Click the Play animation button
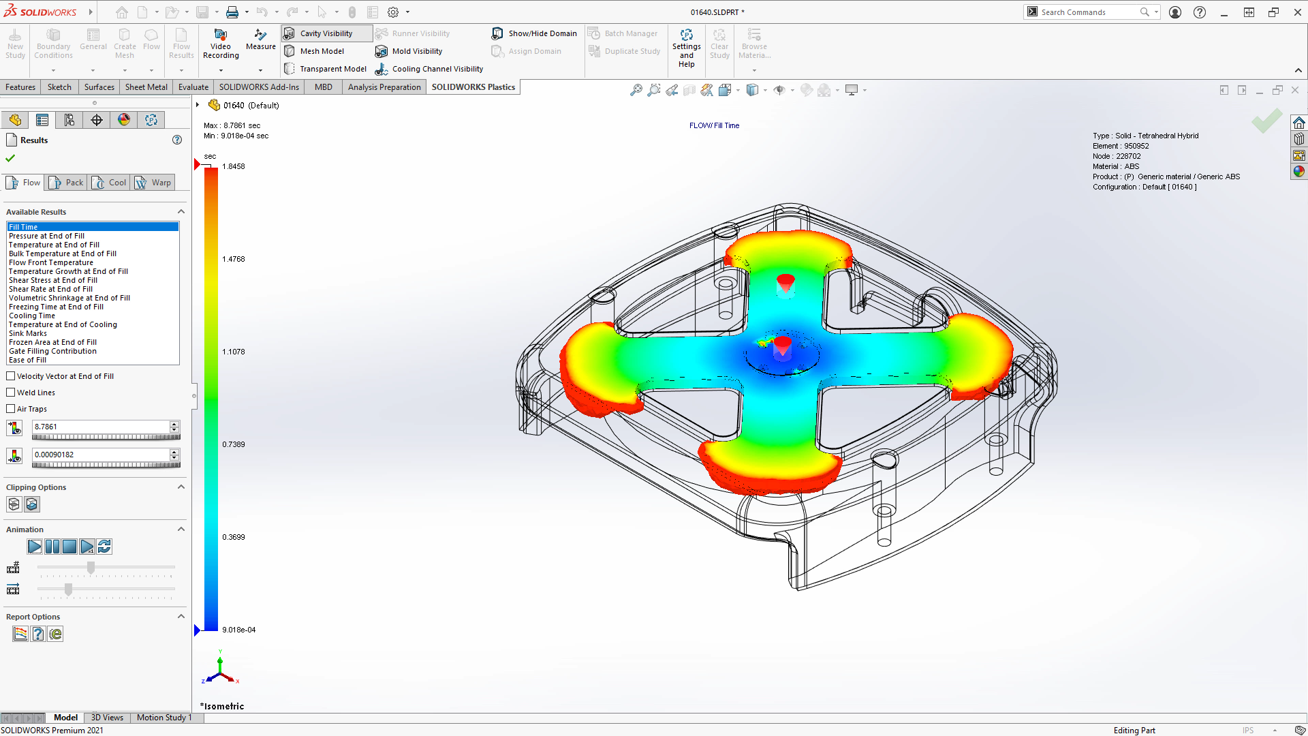 [x=34, y=547]
